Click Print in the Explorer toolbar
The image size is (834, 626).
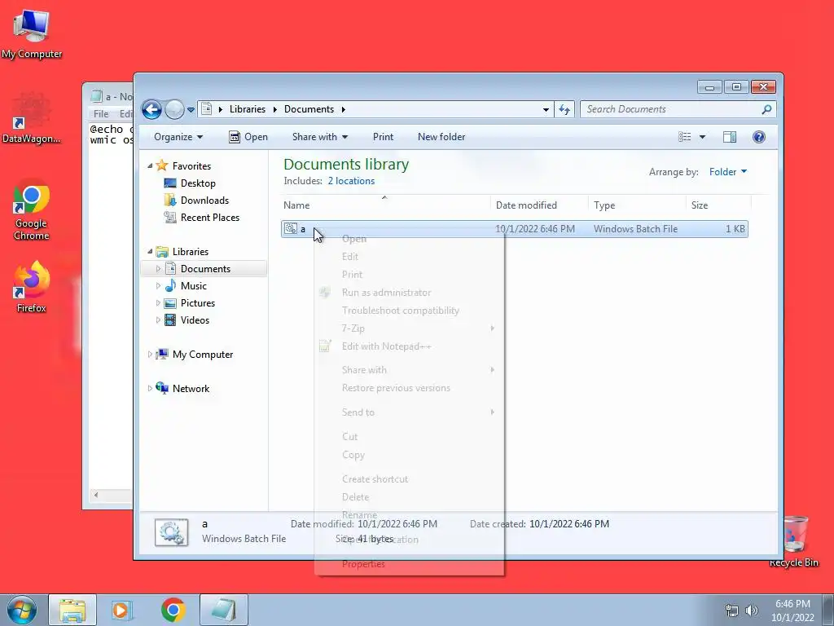click(x=383, y=137)
